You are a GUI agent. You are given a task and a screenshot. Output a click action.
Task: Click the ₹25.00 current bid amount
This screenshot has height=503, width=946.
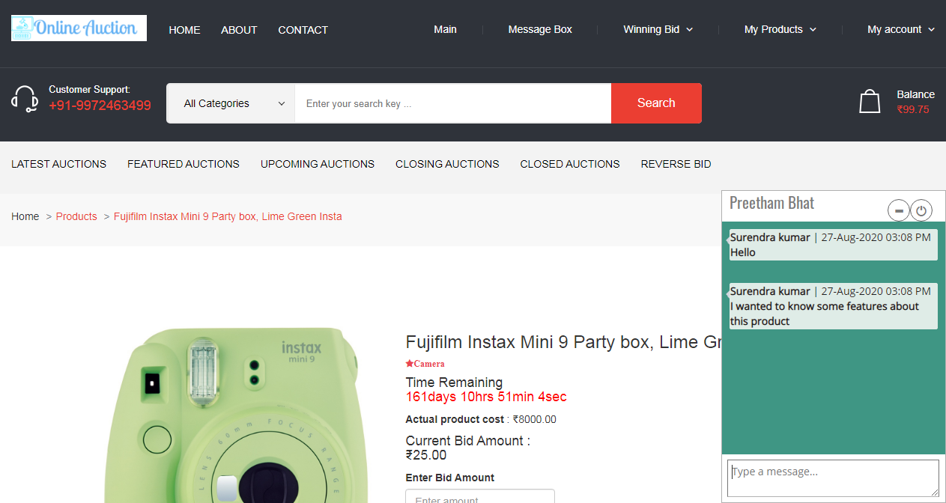coord(426,455)
